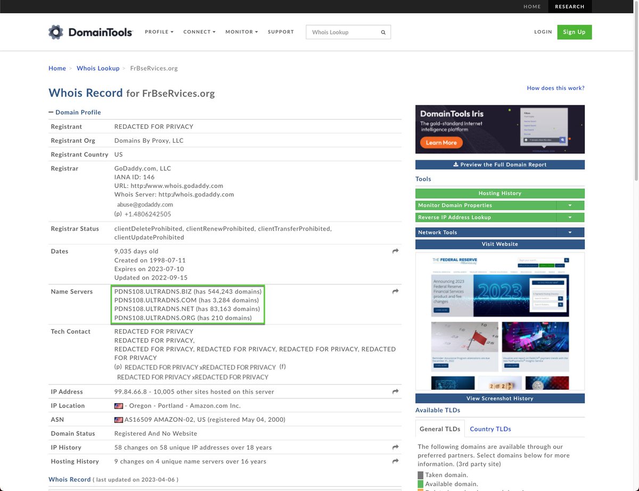Click the DomainTools gear logo
This screenshot has height=491, width=639.
tap(56, 32)
